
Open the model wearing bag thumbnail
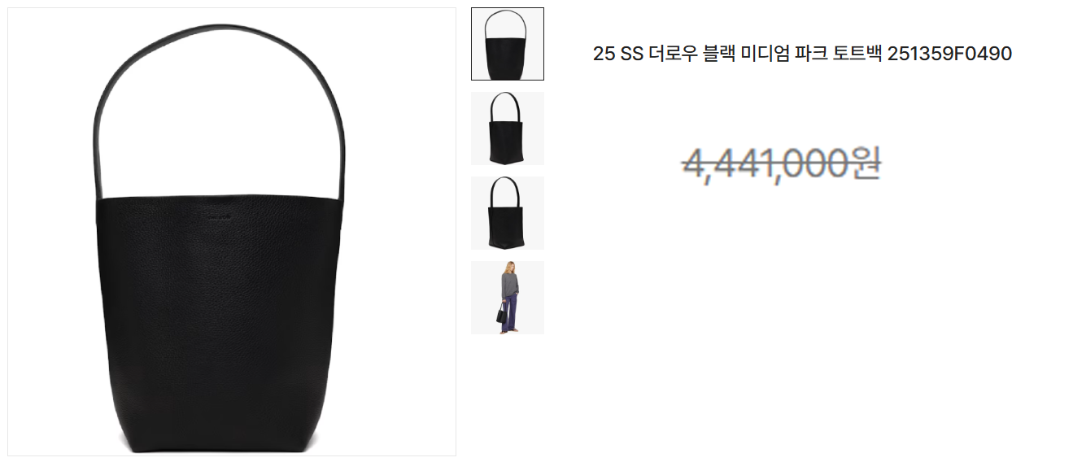pos(508,298)
